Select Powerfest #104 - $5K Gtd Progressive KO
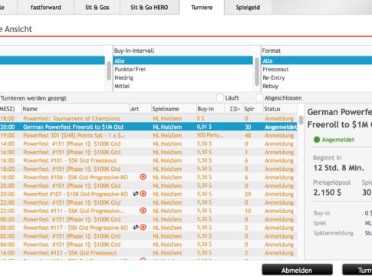Image resolution: width=372 pixels, height=276 pixels. pos(148,177)
